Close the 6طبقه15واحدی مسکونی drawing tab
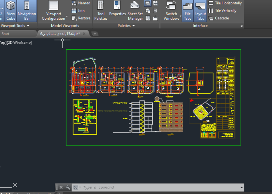Viewport: 272px width, 194px height. point(84,34)
